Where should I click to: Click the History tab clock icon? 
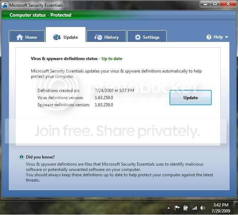click(98, 37)
